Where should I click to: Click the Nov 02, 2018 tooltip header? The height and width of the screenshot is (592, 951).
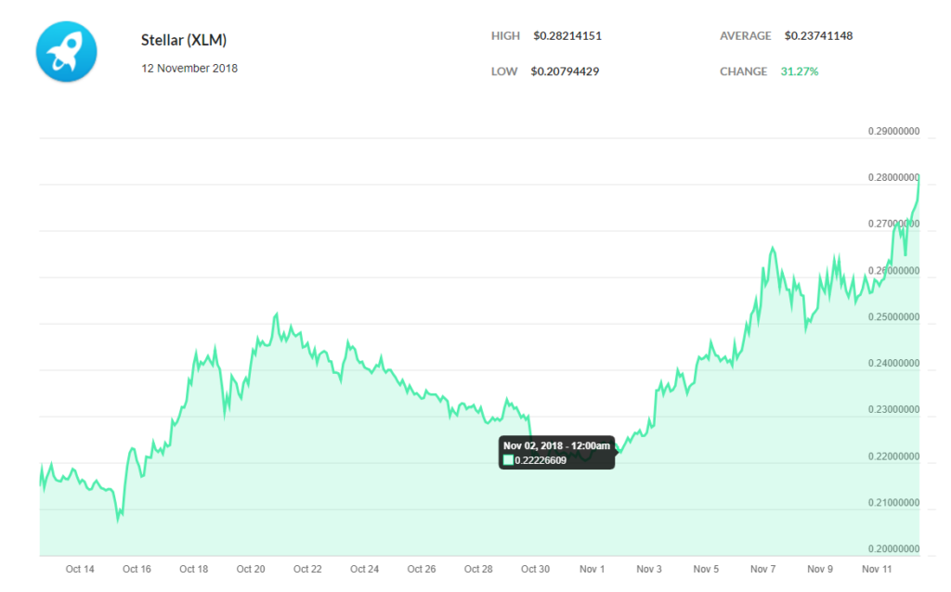coord(556,444)
